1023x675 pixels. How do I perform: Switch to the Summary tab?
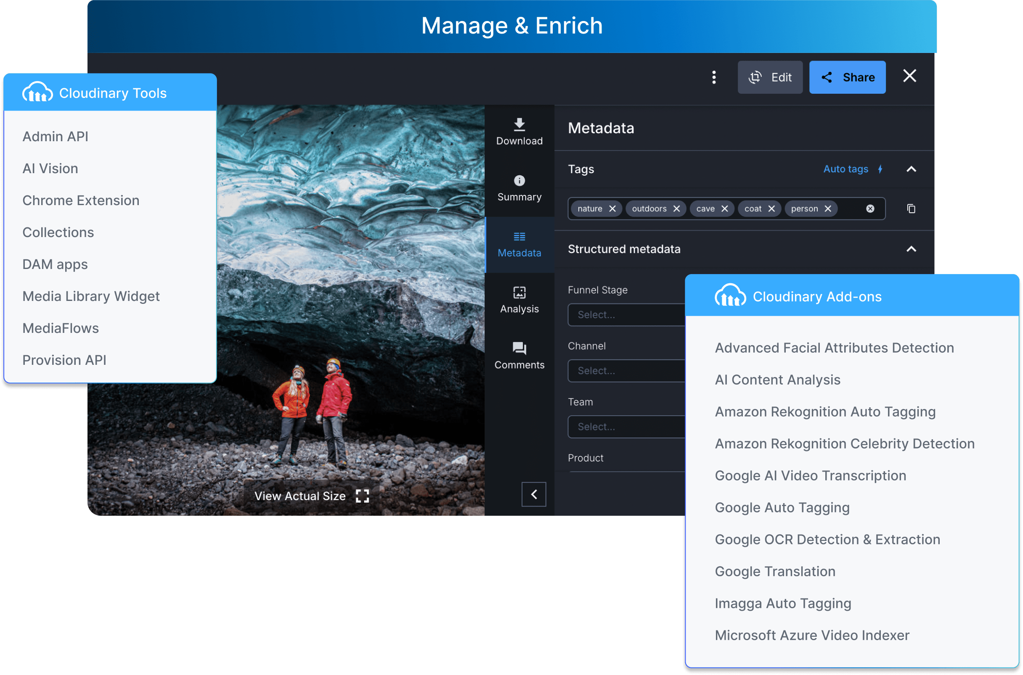[519, 189]
